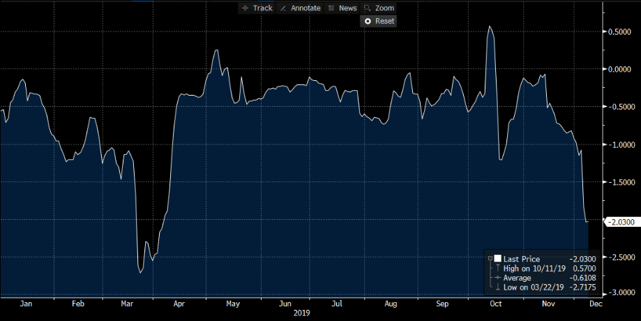Image resolution: width=641 pixels, height=321 pixels.
Task: Click the Aug x-axis label
Action: (391, 304)
